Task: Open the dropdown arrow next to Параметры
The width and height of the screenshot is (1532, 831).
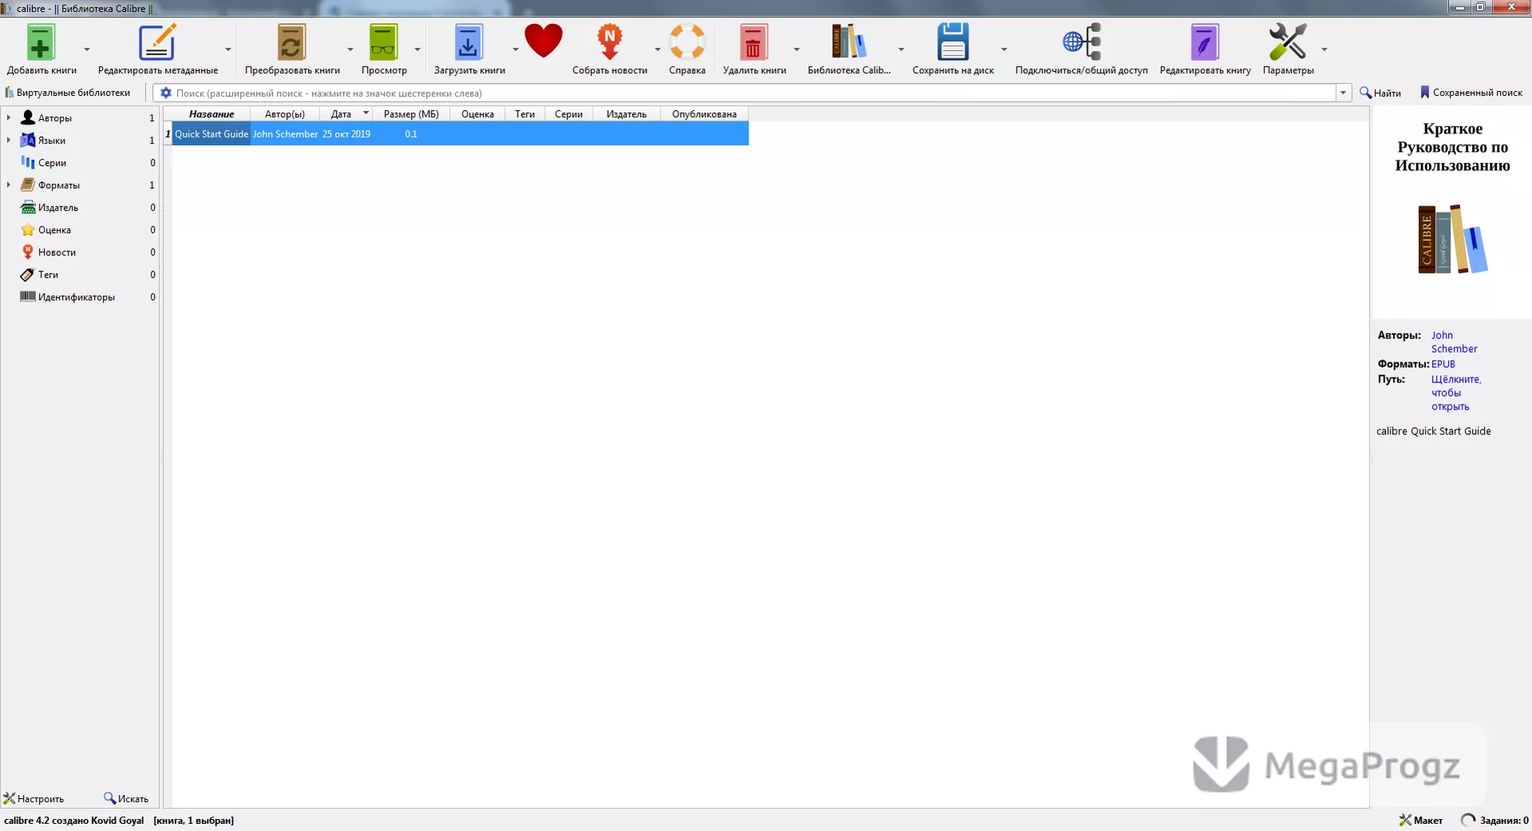Action: click(1325, 49)
